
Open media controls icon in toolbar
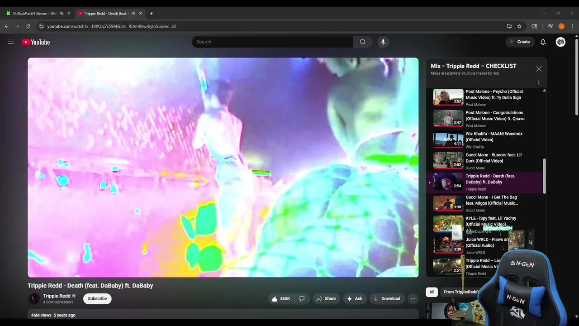pyautogui.click(x=551, y=26)
